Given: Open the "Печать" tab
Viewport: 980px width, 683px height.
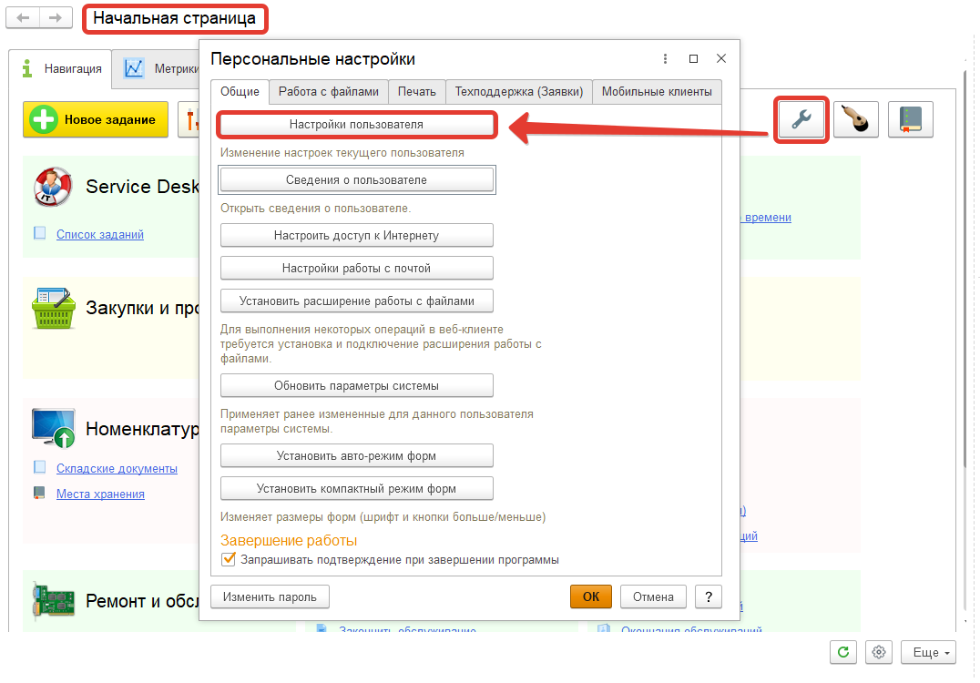Looking at the screenshot, I should (x=417, y=91).
